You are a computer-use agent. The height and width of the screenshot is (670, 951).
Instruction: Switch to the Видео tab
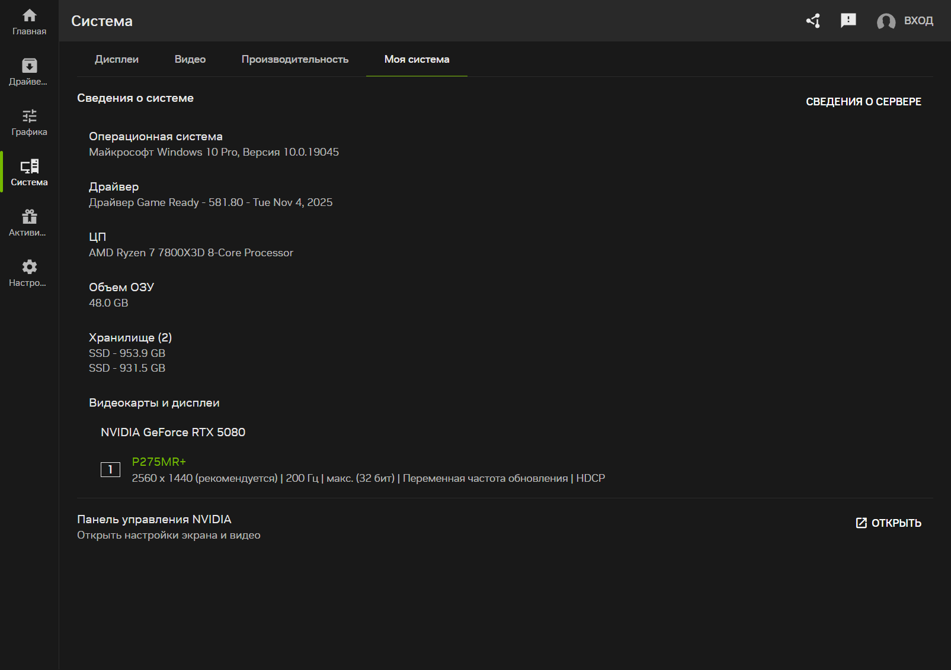(x=190, y=59)
